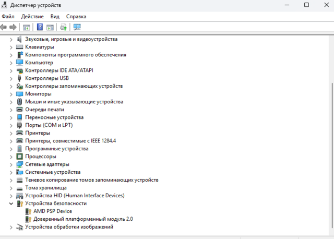Expand the Сетевые адаптеры category
The height and width of the screenshot is (239, 334).
pos(11,164)
